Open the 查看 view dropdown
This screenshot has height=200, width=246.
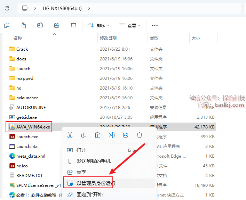click(x=129, y=25)
